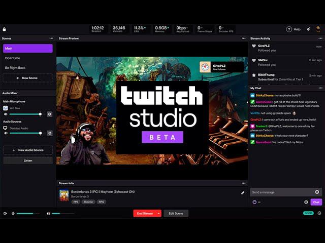Click the Borderlands 3 game cover thumbnail
Screen dimensions: 325x243
click(x=64, y=195)
